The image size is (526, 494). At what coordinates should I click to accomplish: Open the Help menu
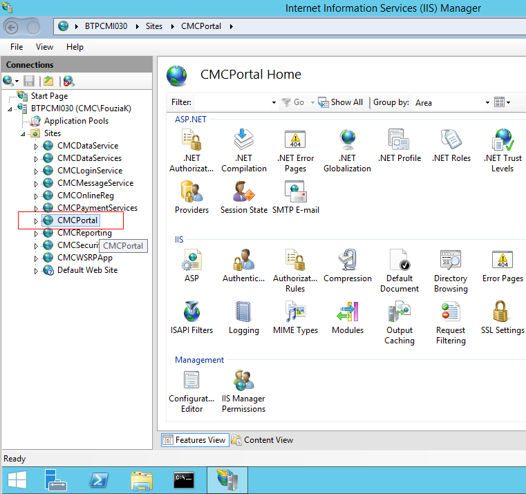75,47
